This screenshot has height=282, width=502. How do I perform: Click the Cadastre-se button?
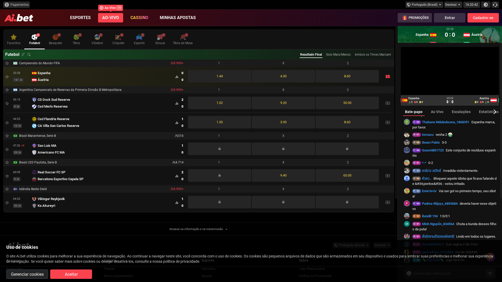(483, 18)
